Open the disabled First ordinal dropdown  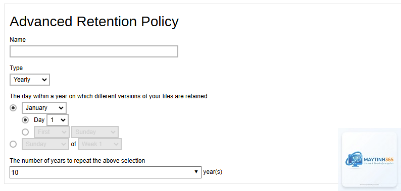pos(52,132)
